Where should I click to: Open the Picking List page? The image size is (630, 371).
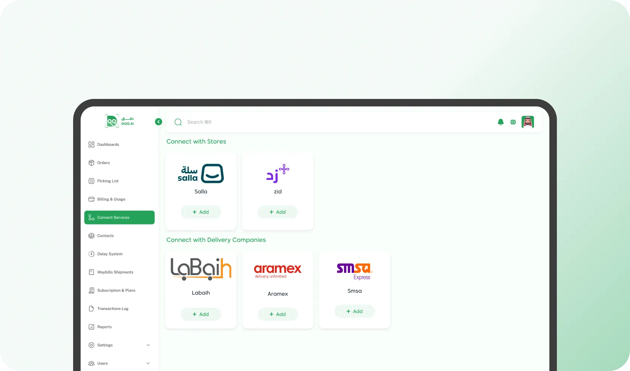point(108,181)
